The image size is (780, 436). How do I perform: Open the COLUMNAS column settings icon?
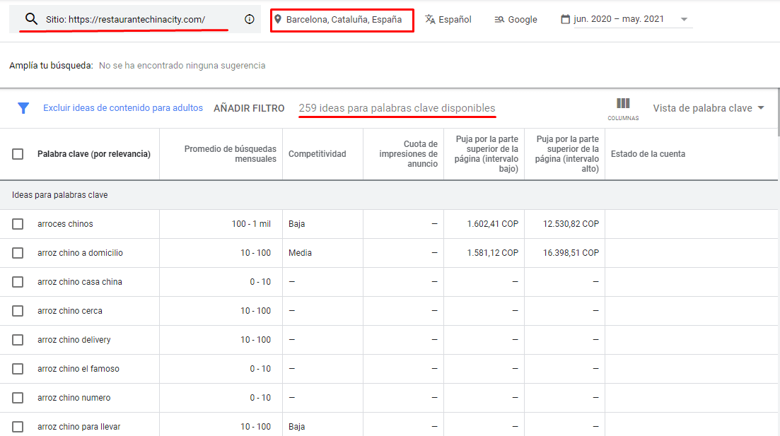(x=623, y=105)
